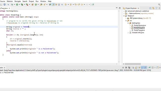
Task: Run the program with green Run button
Action: coord(17,5)
